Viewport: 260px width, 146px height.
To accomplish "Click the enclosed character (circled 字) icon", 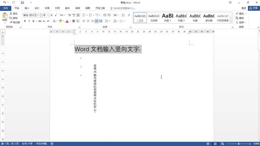I will pyautogui.click(x=78, y=21).
